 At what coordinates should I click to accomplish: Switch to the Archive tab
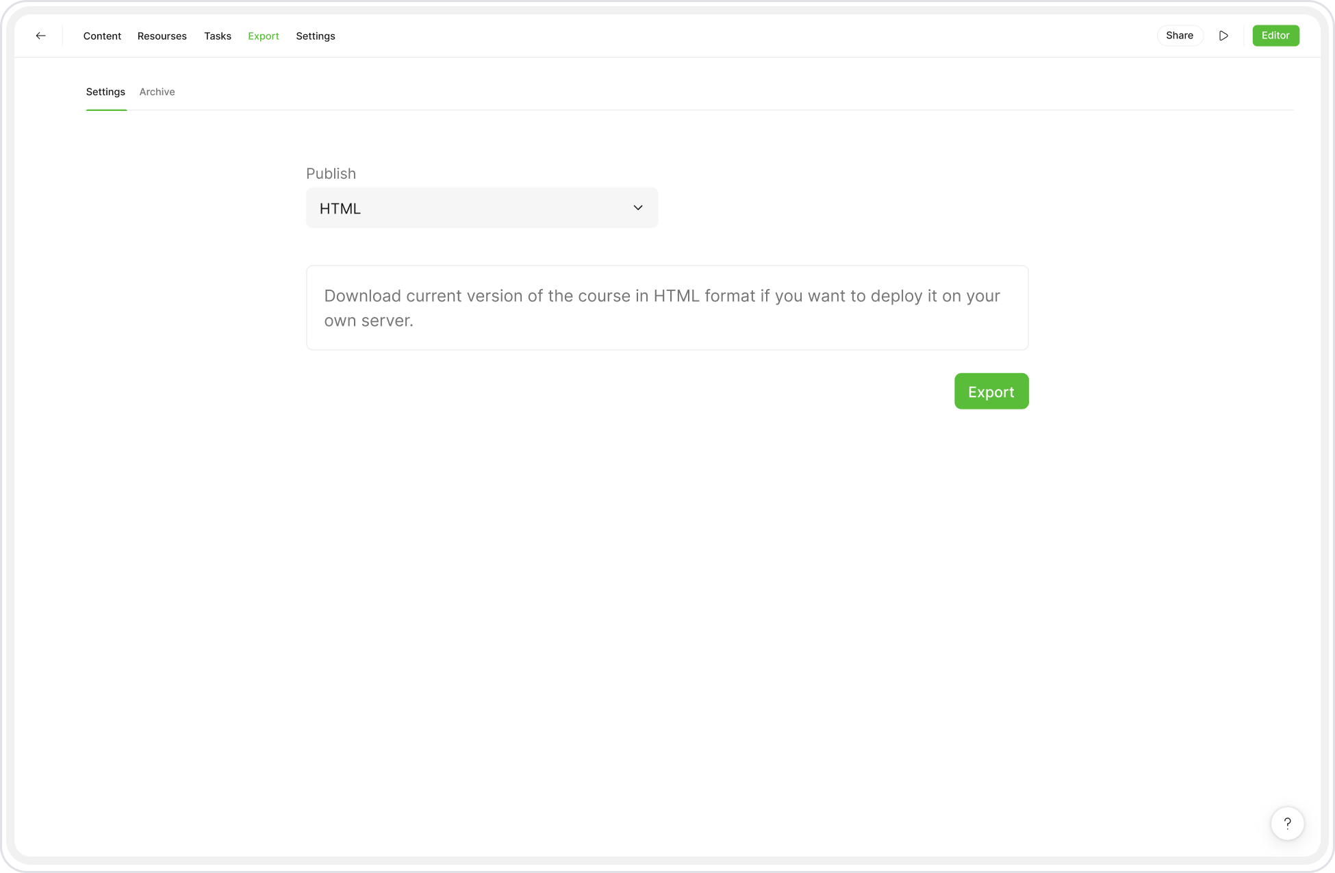(x=157, y=92)
